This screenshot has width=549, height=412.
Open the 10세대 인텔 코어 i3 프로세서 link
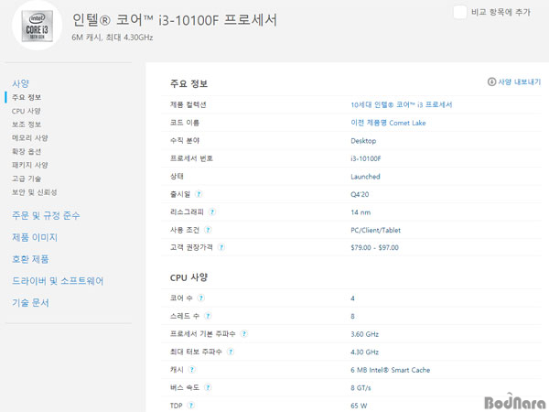pyautogui.click(x=402, y=104)
